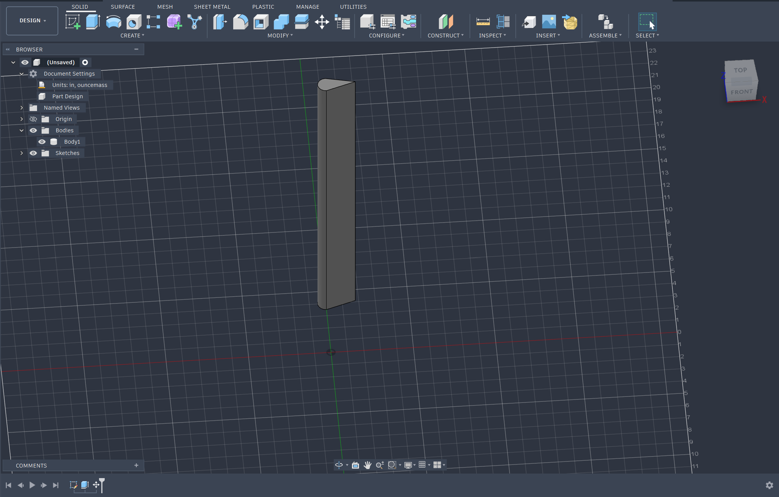779x497 pixels.
Task: Switch to the PLASTIC tab
Action: click(263, 7)
